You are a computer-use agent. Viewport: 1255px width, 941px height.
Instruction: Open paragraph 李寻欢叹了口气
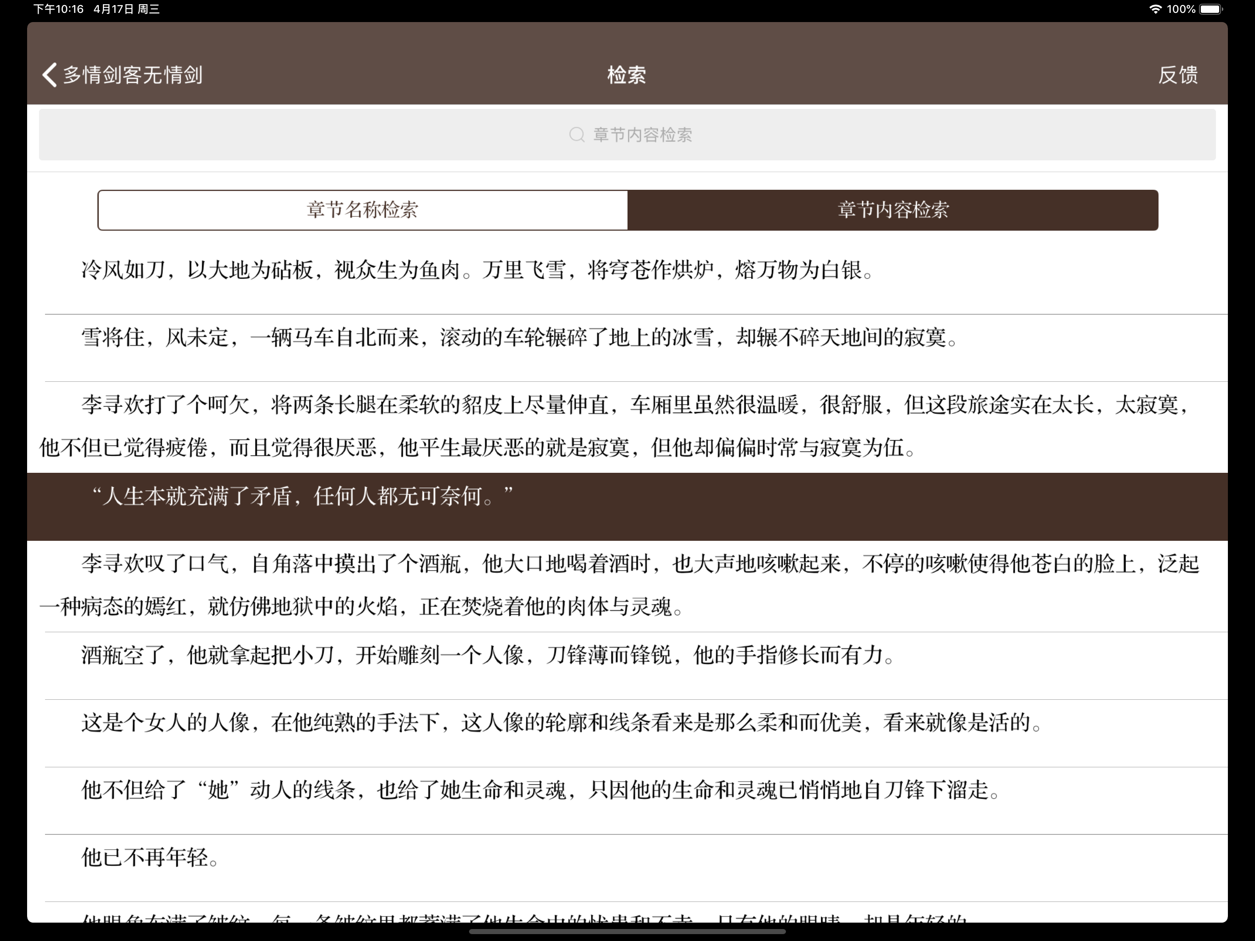(x=627, y=586)
